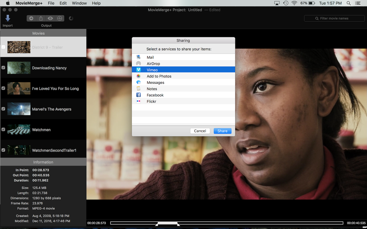This screenshot has height=229, width=367.
Task: Toggle the I've Loved You For So Long checkbox
Action: [x=3, y=88]
